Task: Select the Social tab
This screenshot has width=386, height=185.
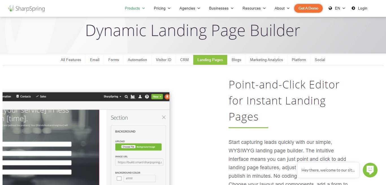Action: point(320,60)
